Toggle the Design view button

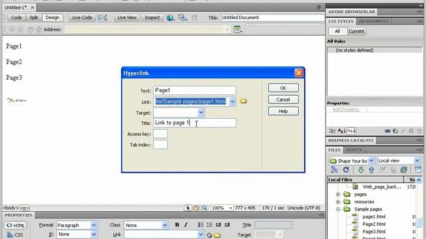(53, 18)
